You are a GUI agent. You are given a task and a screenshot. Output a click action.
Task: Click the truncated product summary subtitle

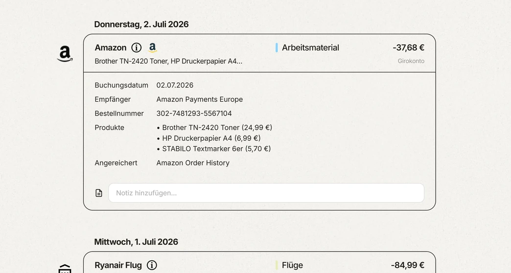tap(168, 61)
